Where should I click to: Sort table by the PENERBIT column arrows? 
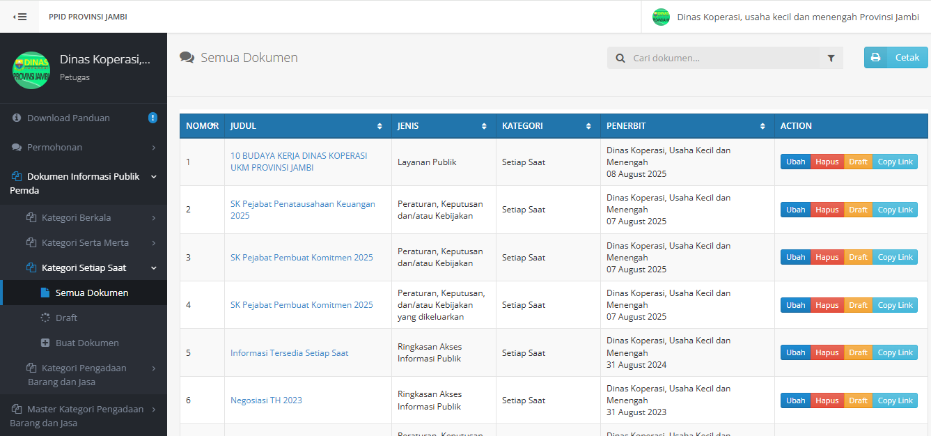point(762,126)
